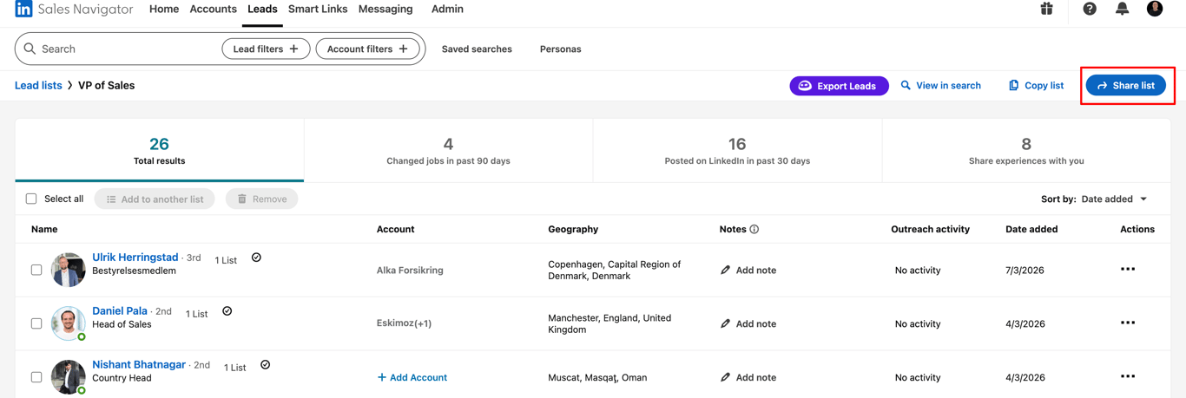Screen dimensions: 1186x398
Task: Click saved checkmark icon beside Daniel Pala
Action: click(227, 311)
